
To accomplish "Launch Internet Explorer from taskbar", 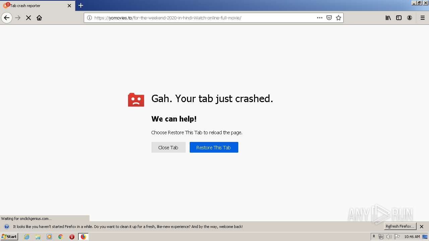I will coord(26,237).
